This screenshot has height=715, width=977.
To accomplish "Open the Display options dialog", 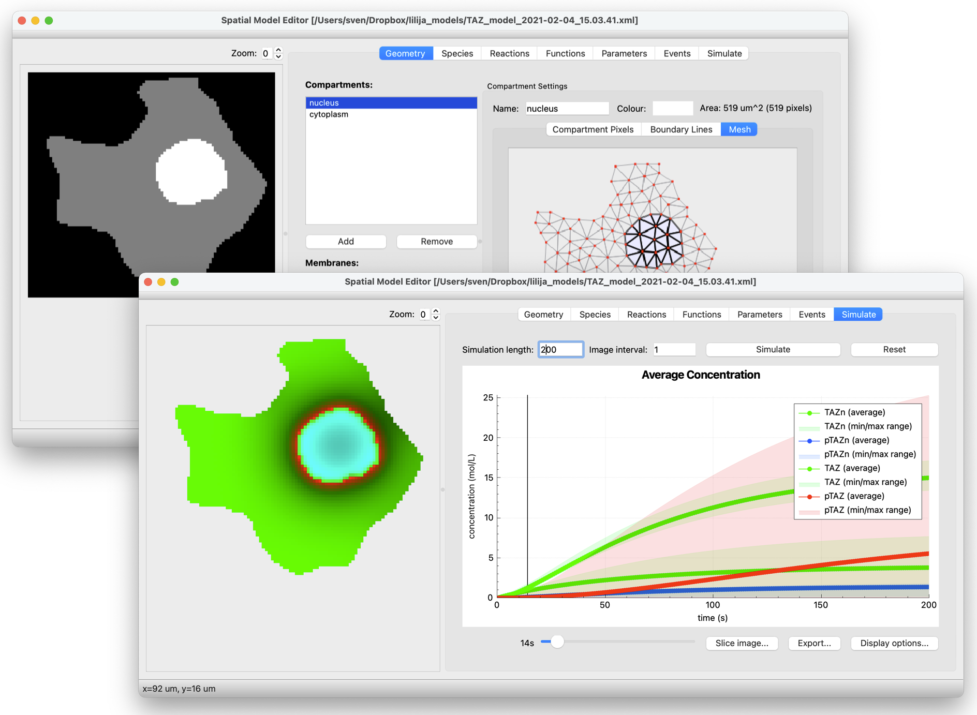I will tap(894, 643).
